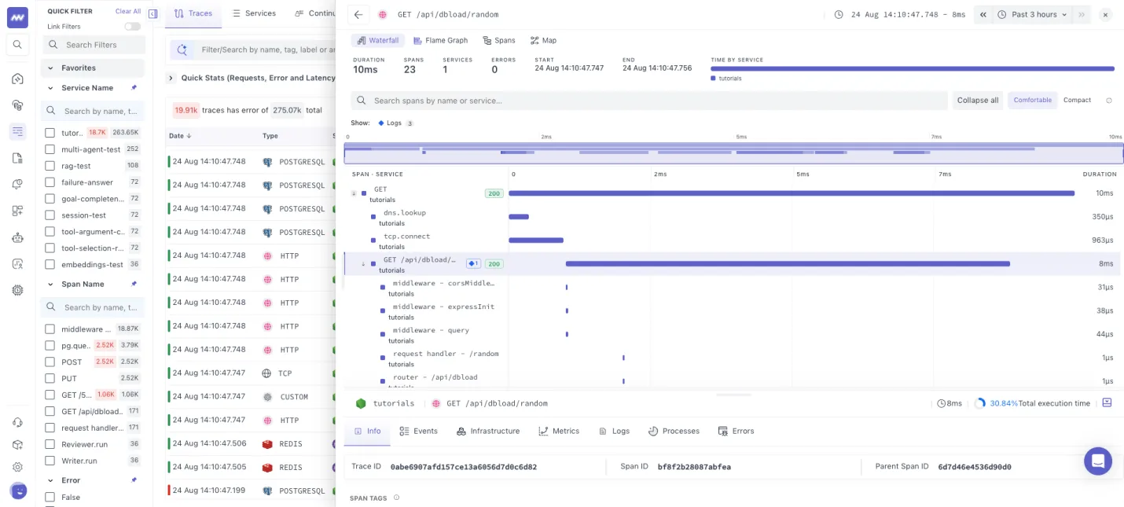Viewport: 1124px width, 507px height.
Task: Check the multi-agent-test service filter
Action: (50, 149)
